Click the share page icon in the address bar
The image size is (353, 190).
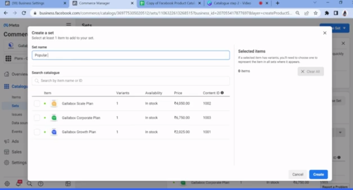(x=306, y=13)
